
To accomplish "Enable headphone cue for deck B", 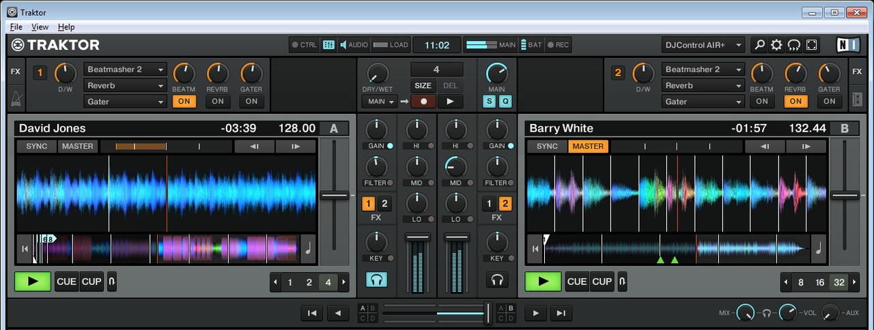I will 497,280.
